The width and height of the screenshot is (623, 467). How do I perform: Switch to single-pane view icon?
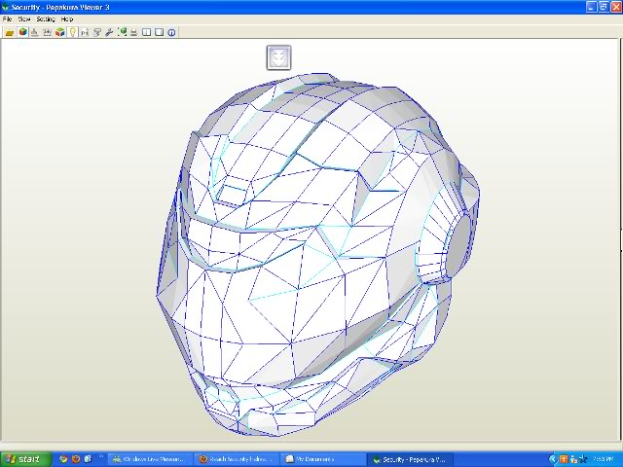(x=159, y=32)
